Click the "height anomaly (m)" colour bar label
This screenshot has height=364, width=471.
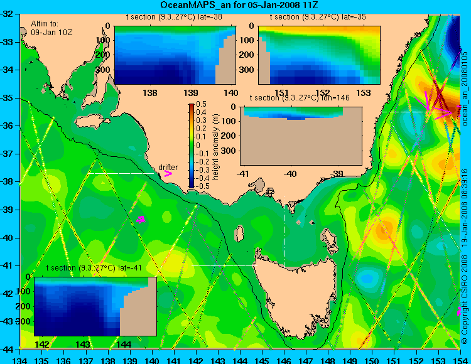(x=215, y=147)
